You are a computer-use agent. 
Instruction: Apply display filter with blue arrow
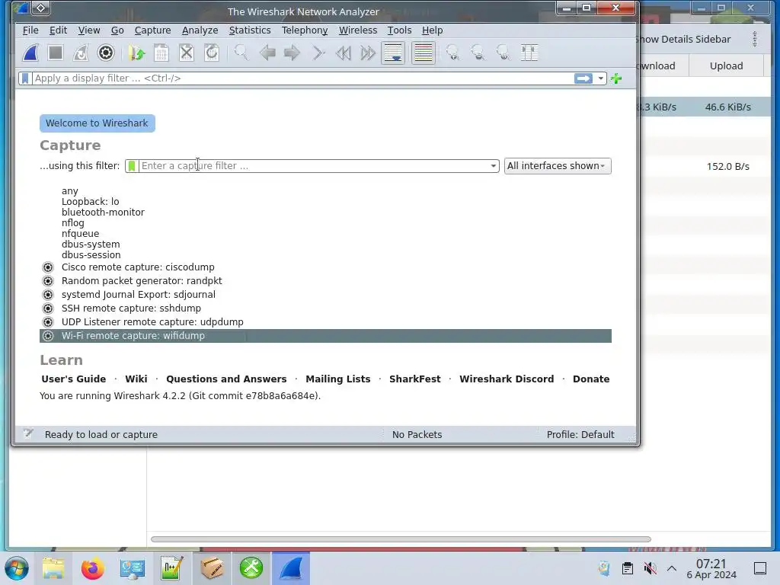point(583,78)
